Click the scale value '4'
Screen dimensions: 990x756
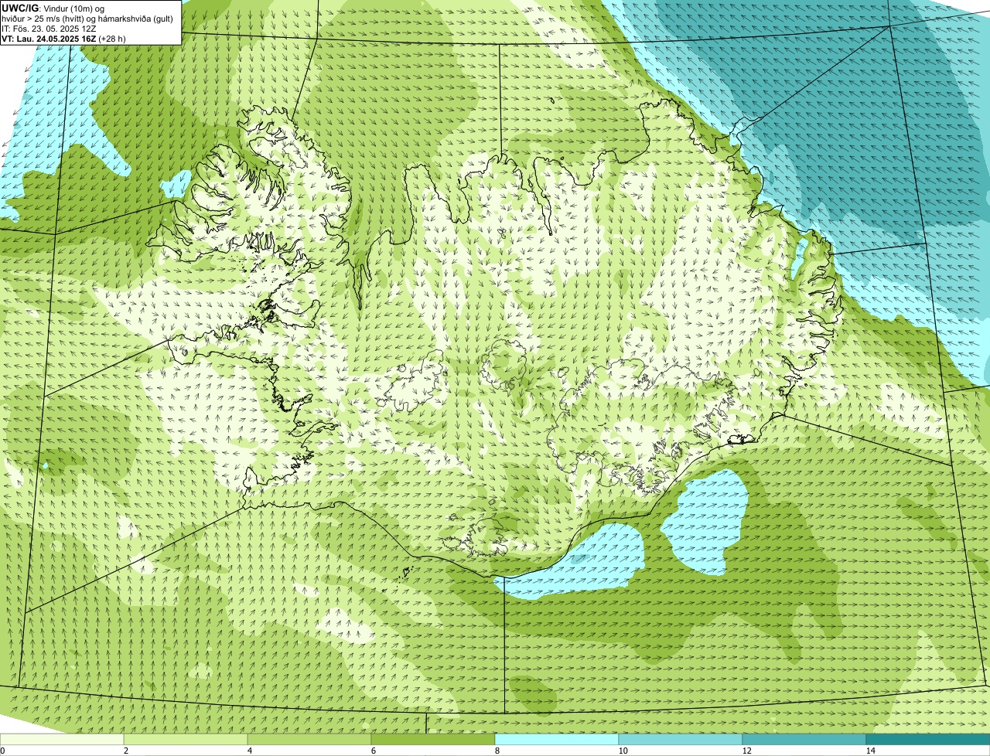(x=249, y=751)
